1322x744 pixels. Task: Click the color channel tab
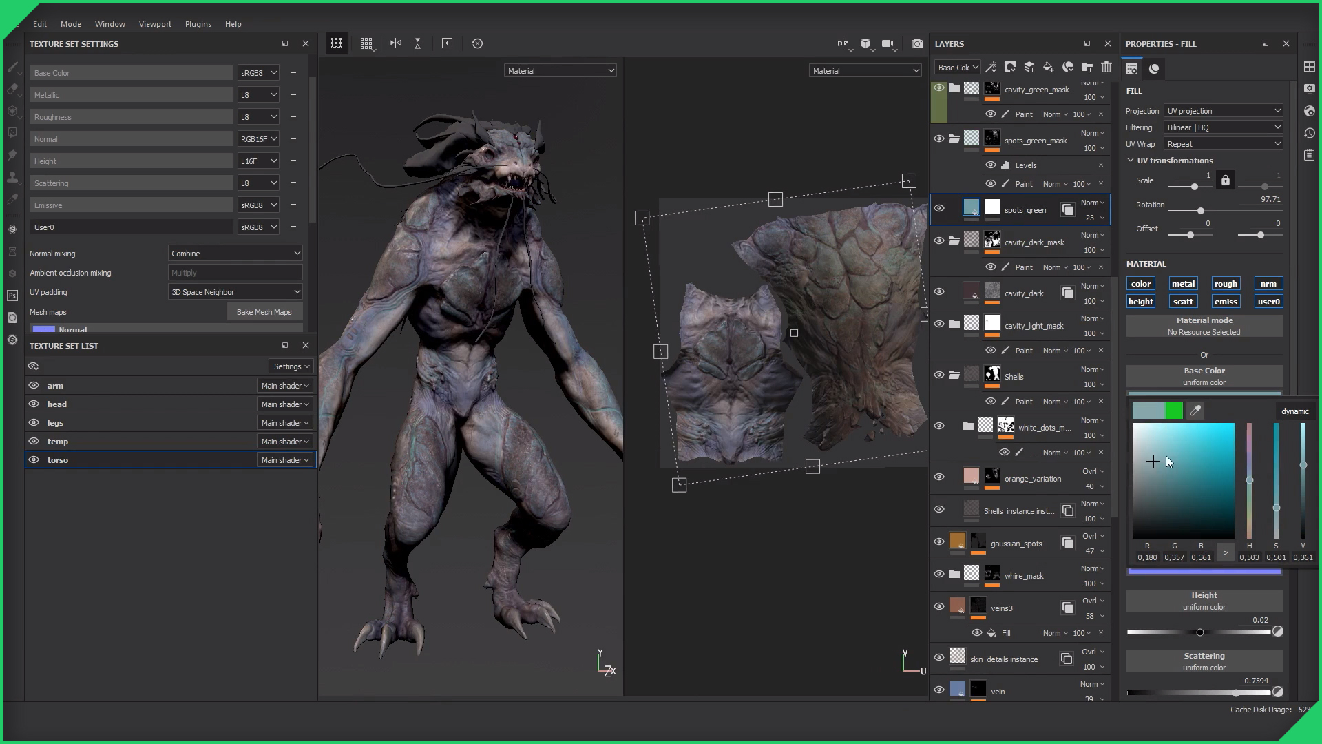pyautogui.click(x=1140, y=283)
